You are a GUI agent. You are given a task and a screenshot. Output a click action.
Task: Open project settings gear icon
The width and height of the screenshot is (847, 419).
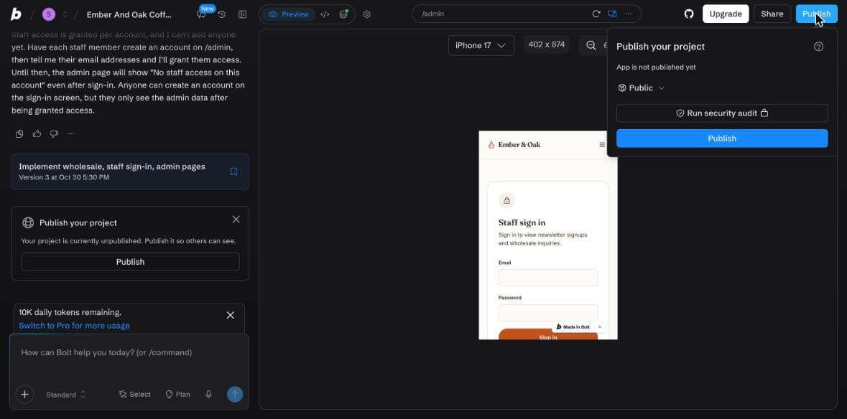pyautogui.click(x=367, y=14)
